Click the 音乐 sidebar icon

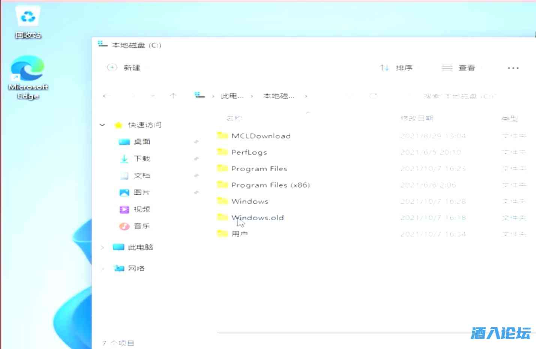(143, 226)
